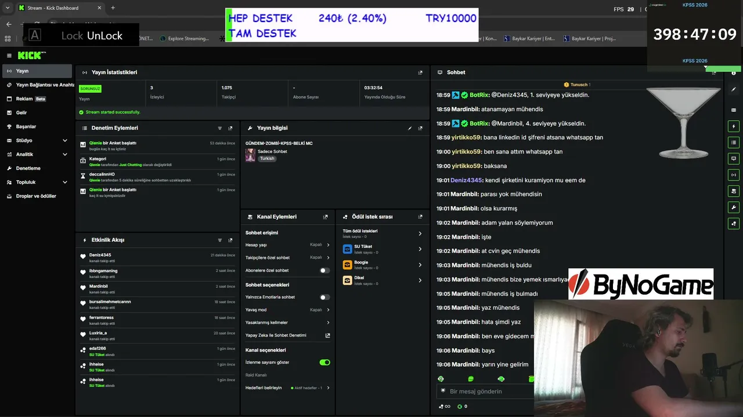The width and height of the screenshot is (743, 417).
Task: Edit stream info with the pencil icon
Action: [410, 128]
